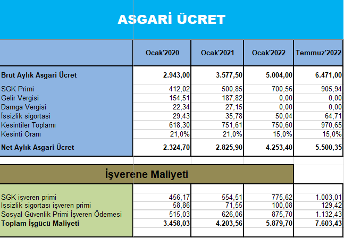Click the cell with value 1.132,43
The image size is (344, 238).
(318, 214)
